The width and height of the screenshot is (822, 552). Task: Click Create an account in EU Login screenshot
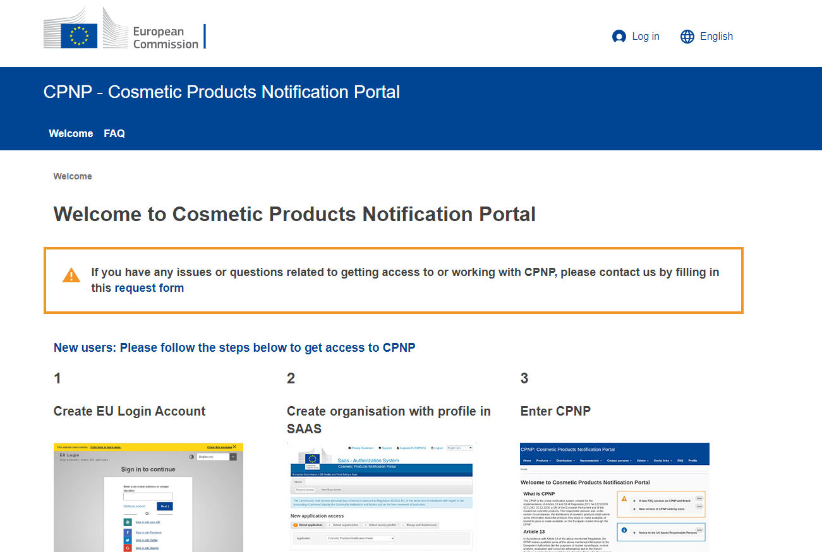pos(135,506)
